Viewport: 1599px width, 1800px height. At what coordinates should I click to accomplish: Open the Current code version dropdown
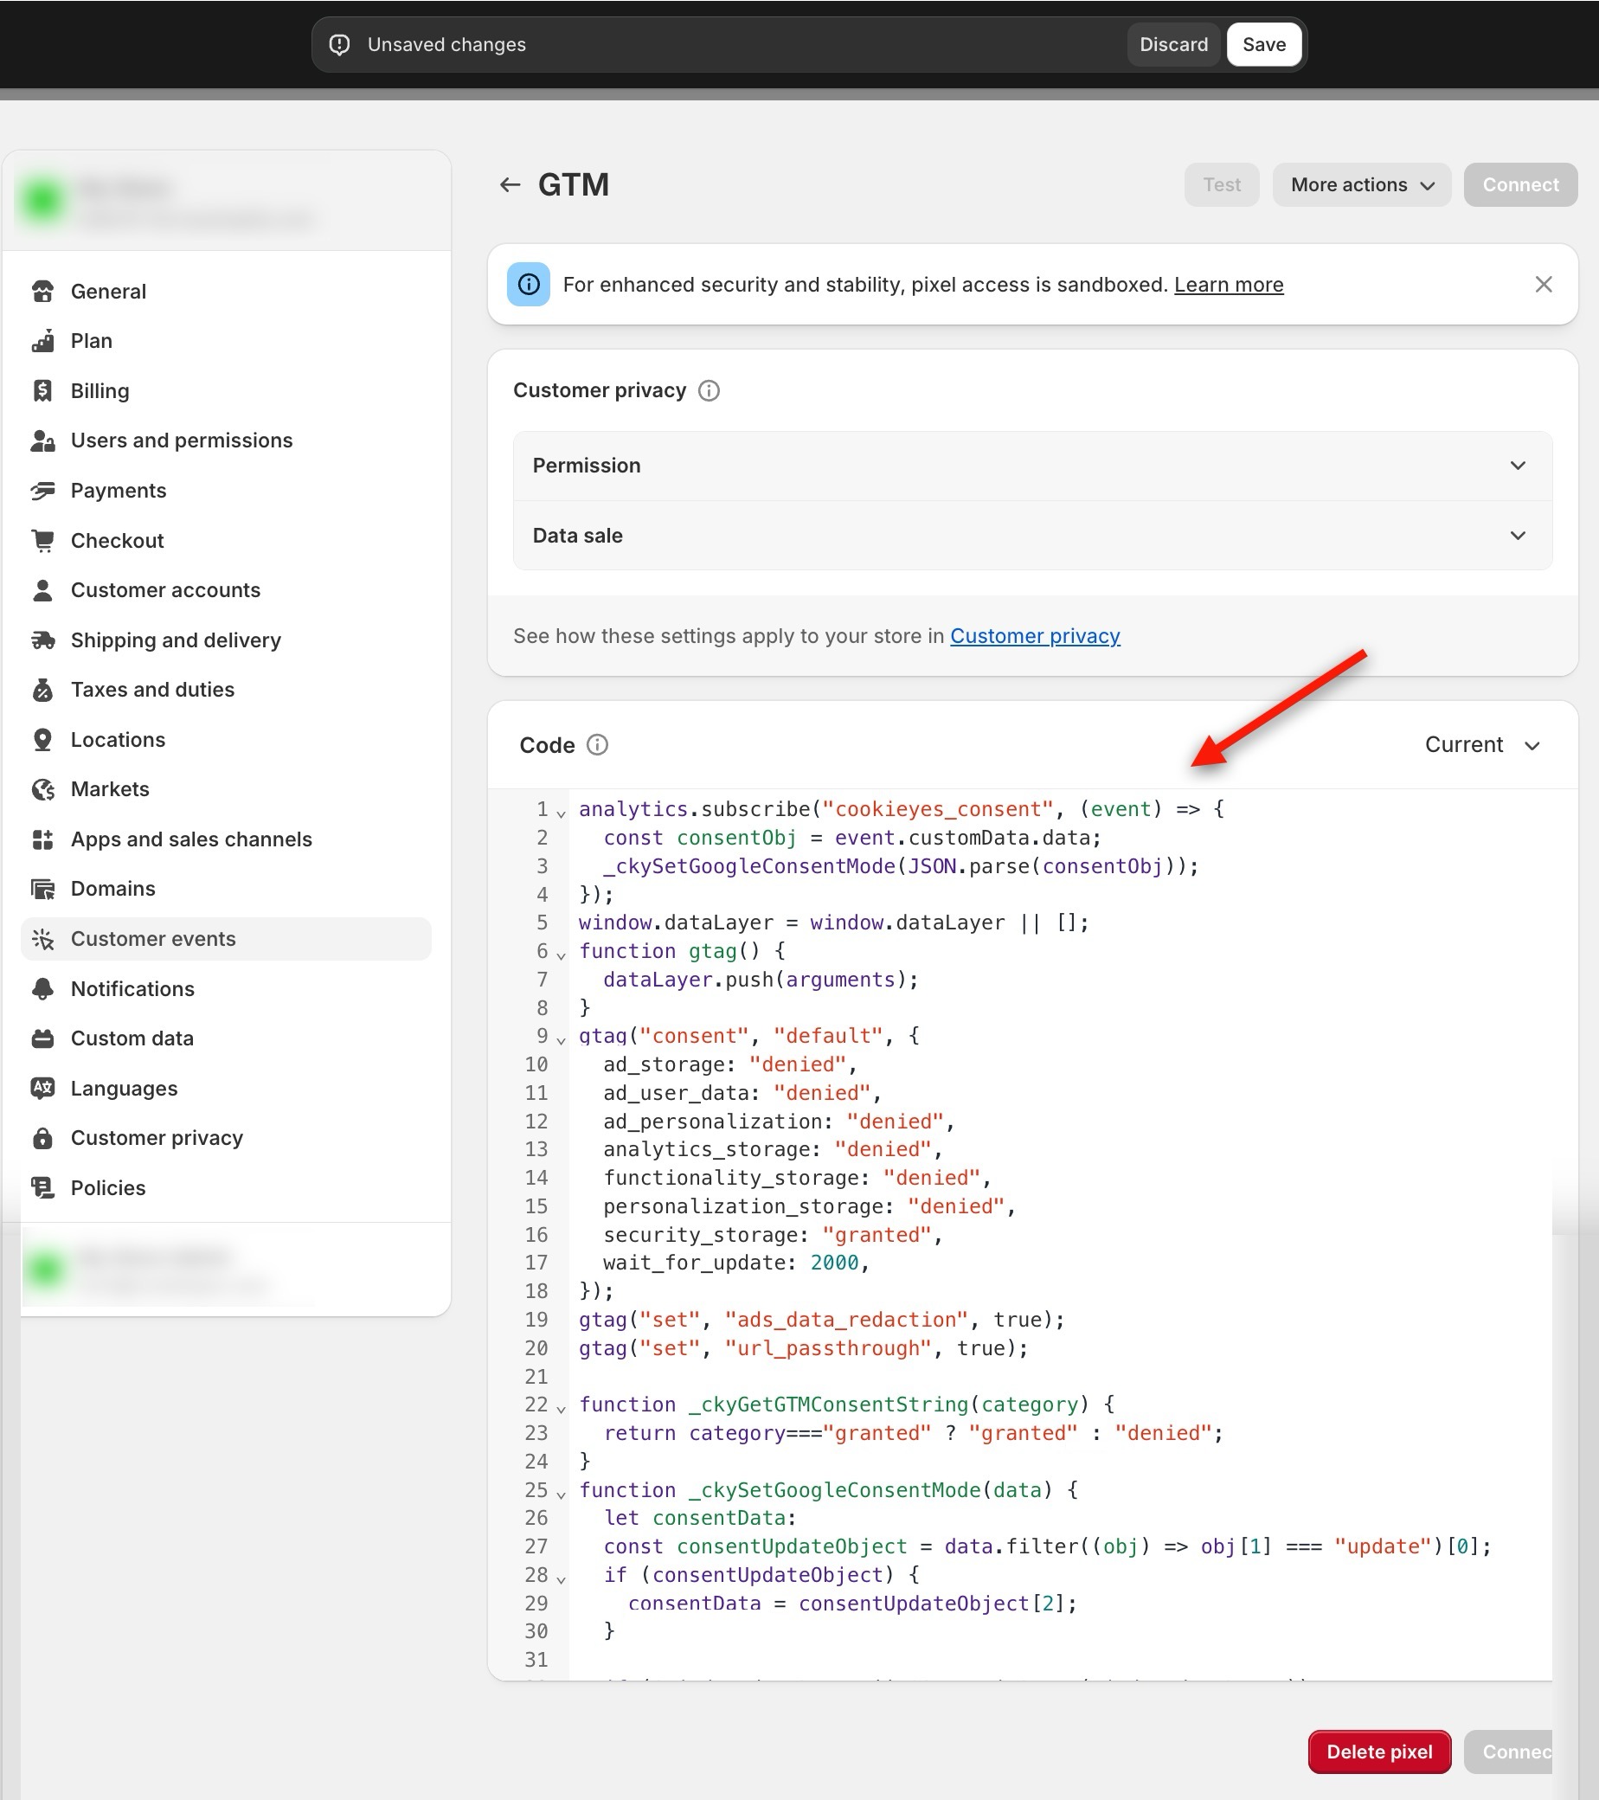pyautogui.click(x=1483, y=745)
